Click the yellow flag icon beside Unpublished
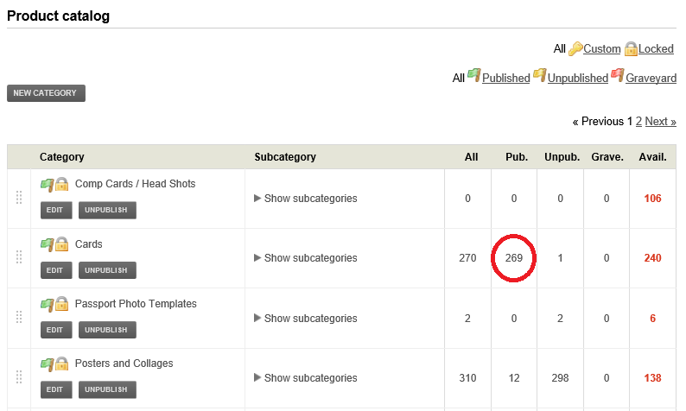 pos(539,76)
